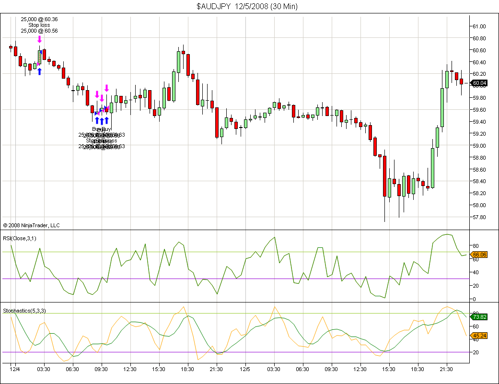The width and height of the screenshot is (499, 384).
Task: Click the blue buy arrow below the 60.36 trade candle
Action: click(39, 71)
